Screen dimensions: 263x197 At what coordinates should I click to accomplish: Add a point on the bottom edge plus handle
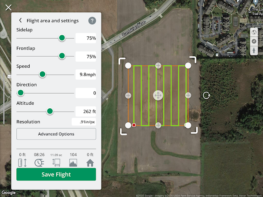pos(158,125)
